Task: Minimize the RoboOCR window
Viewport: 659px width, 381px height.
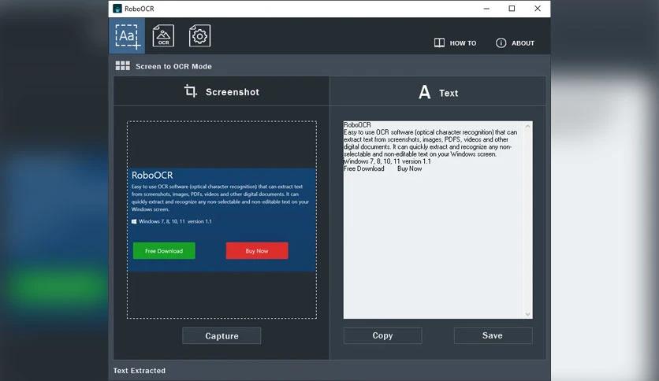Action: pos(486,9)
